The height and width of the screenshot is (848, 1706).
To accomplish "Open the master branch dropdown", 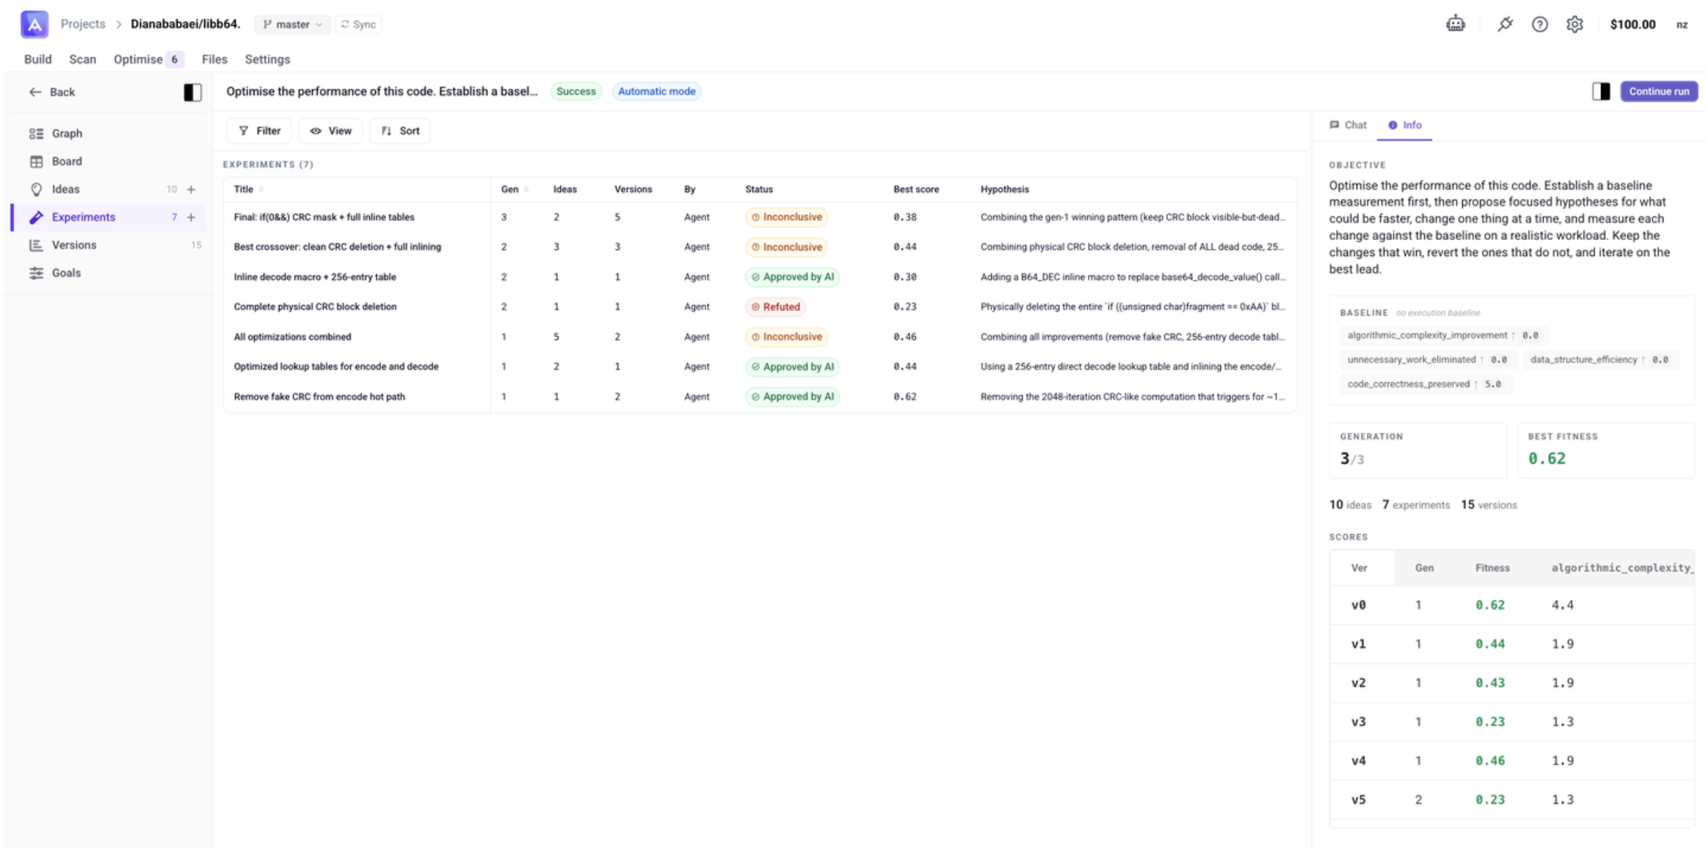I will click(292, 24).
